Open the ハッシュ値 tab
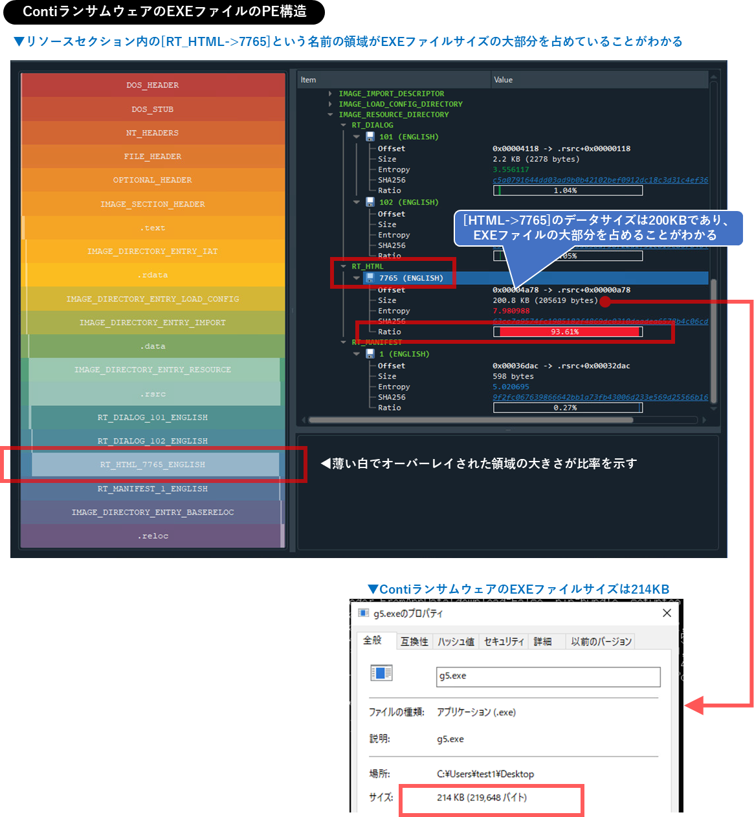This screenshot has height=817, width=754. [456, 641]
